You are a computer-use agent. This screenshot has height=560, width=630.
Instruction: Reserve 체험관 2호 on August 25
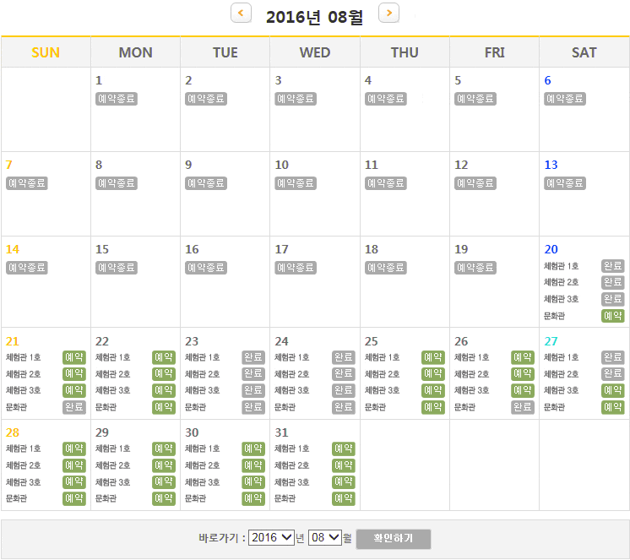(x=432, y=373)
